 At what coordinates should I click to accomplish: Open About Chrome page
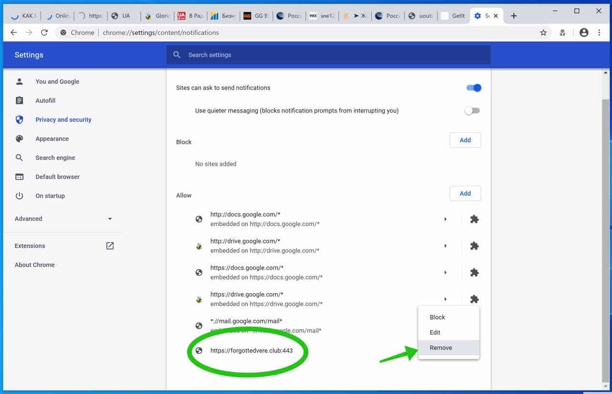pos(34,265)
